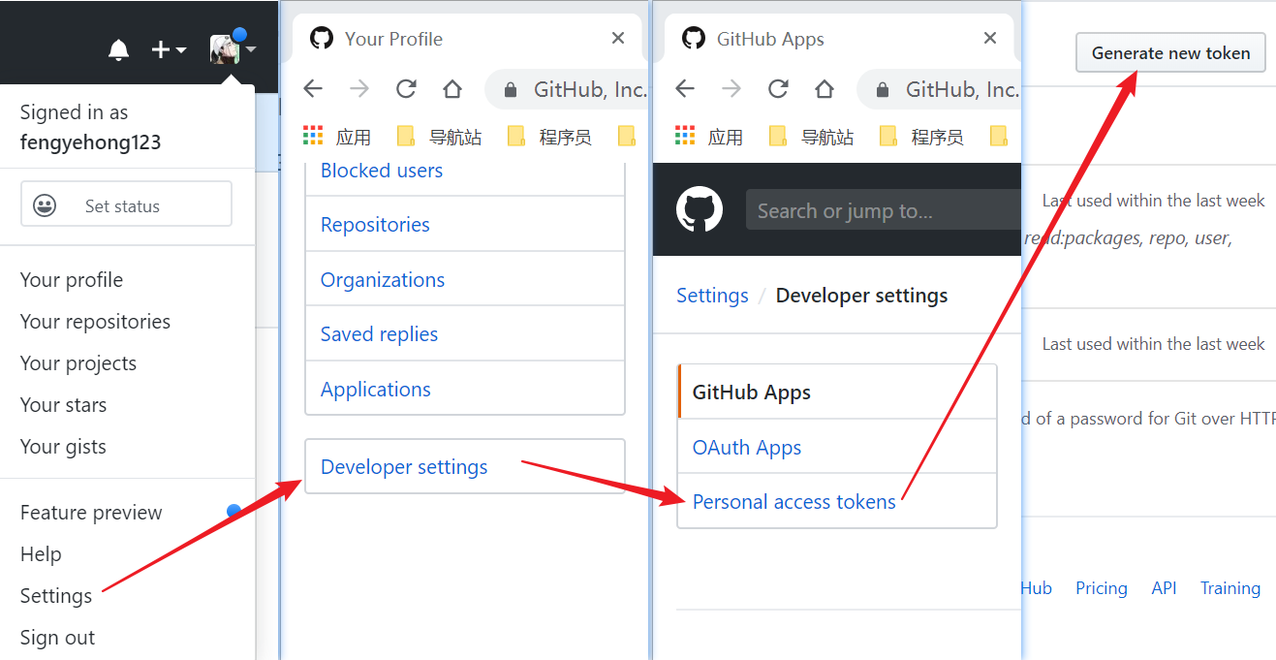Image resolution: width=1276 pixels, height=660 pixels.
Task: Open Personal access tokens item
Action: (837, 501)
